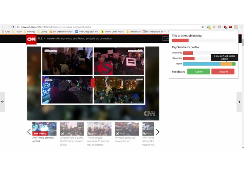Click the blue segment of Topics bar
Image resolution: width=244 pixels, height=173 pixels.
(x=202, y=64)
